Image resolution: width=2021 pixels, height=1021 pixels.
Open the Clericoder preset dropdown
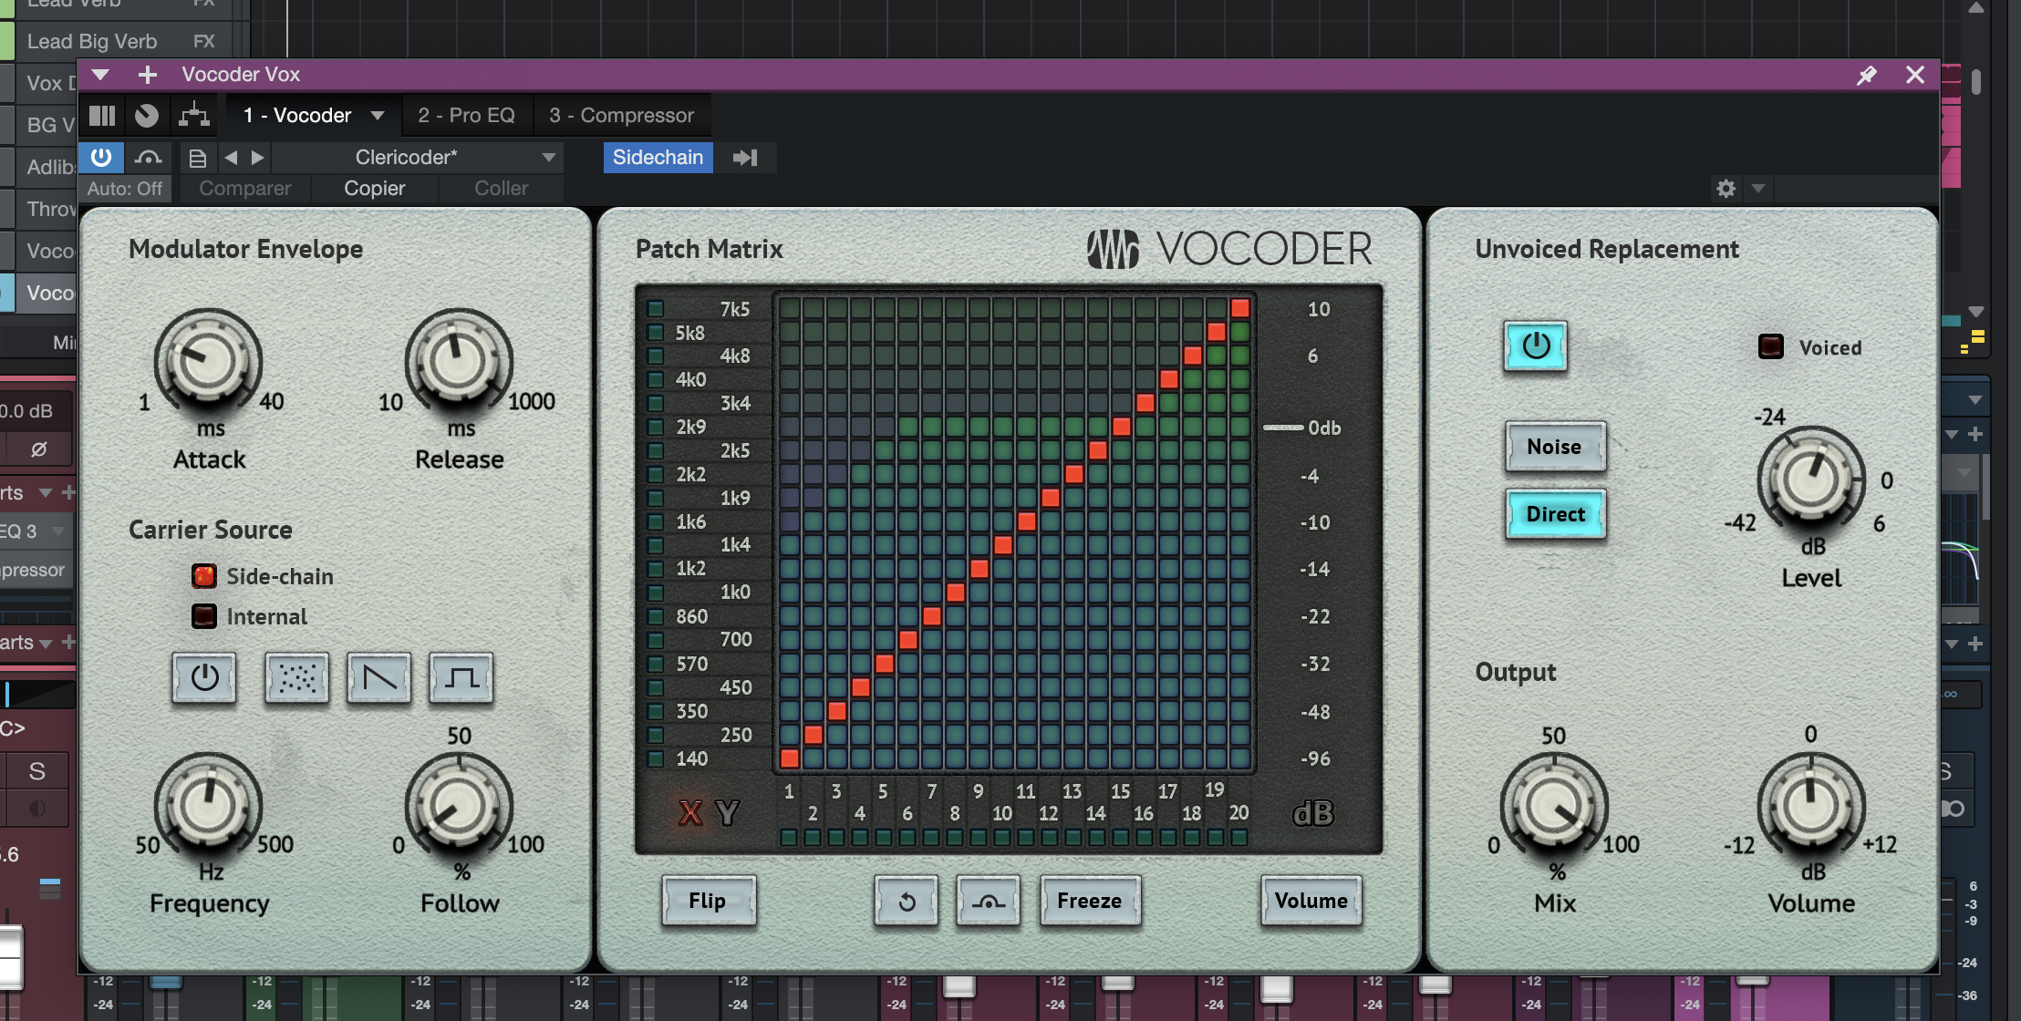[418, 158]
